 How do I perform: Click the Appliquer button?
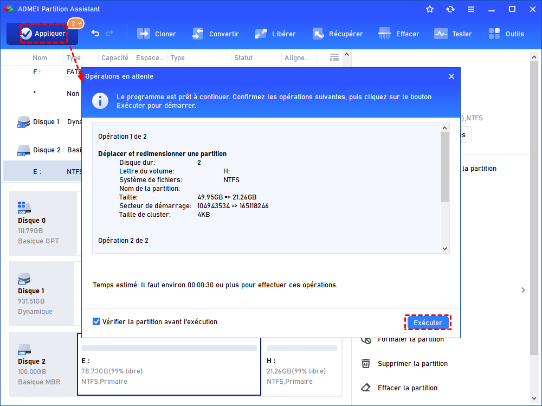(42, 34)
